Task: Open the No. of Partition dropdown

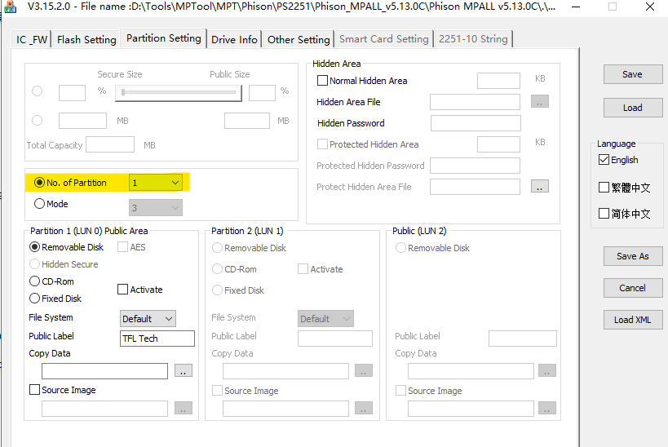Action: 156,183
